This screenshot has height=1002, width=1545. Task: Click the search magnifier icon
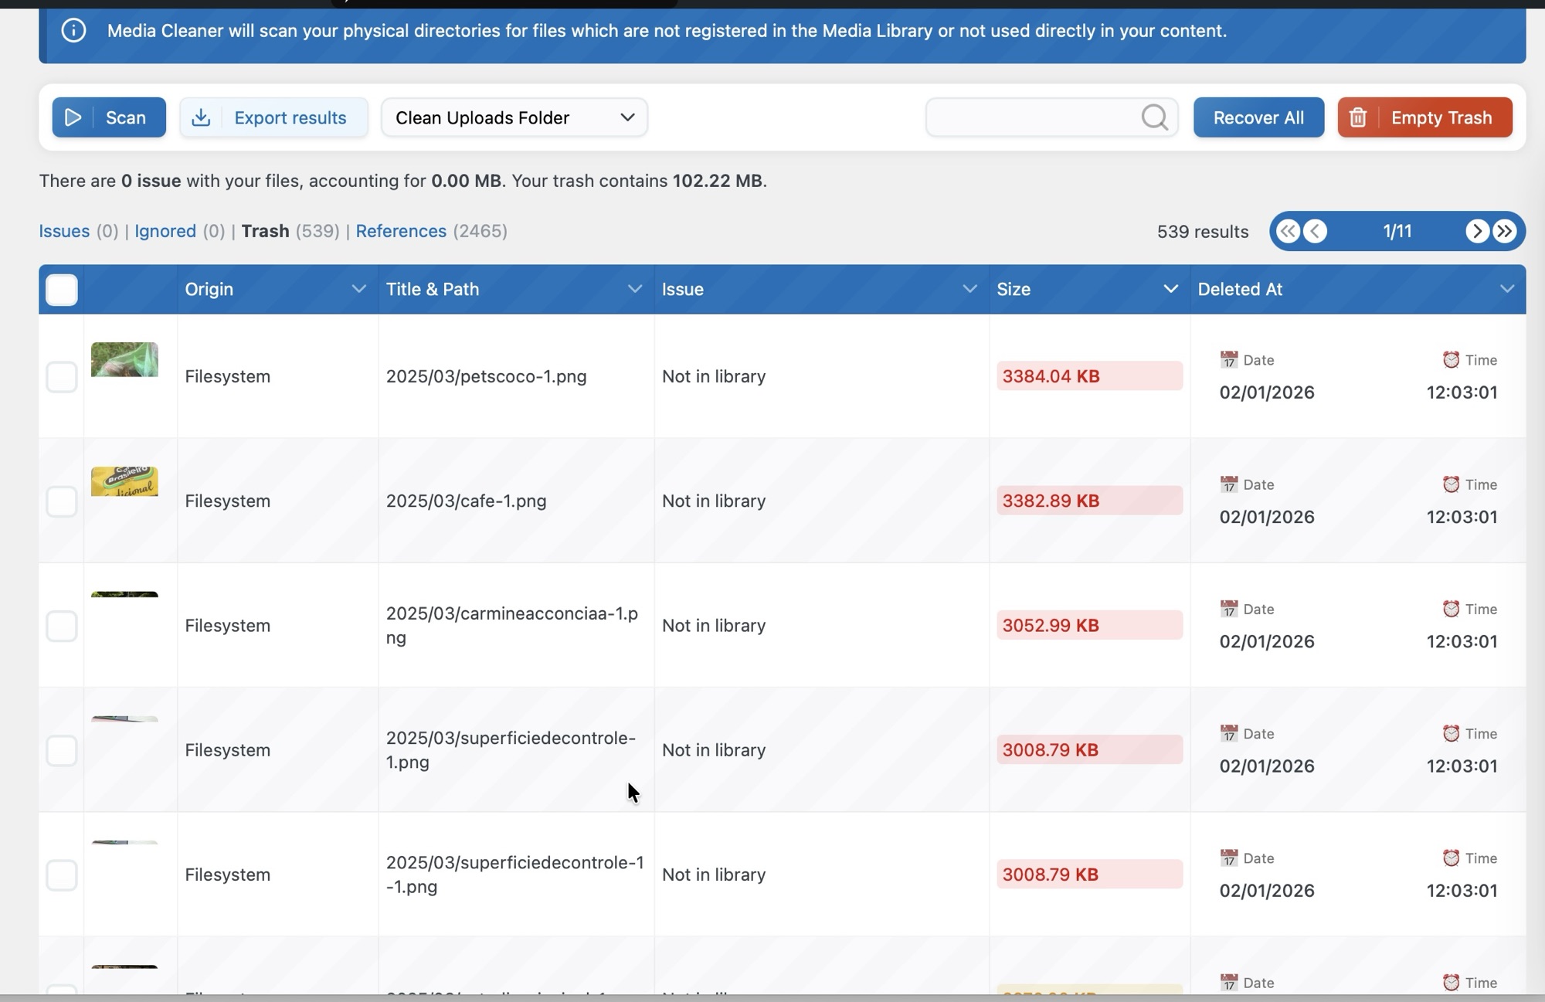pos(1154,117)
